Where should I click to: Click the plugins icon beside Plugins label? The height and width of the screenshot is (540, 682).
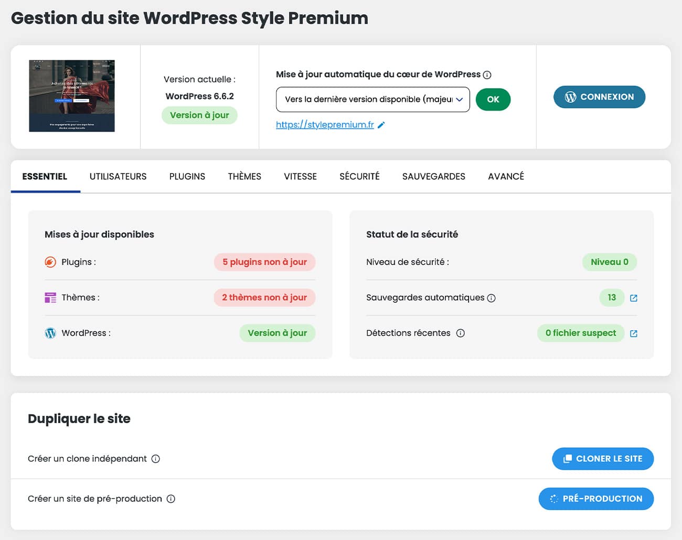50,262
